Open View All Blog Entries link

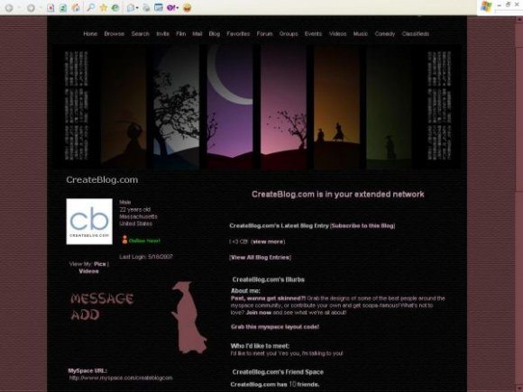[x=261, y=258]
